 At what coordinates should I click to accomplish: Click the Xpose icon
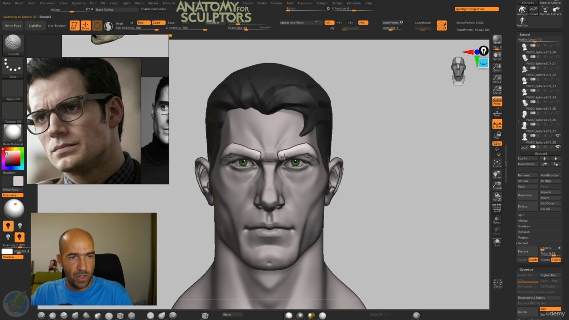[x=497, y=284]
